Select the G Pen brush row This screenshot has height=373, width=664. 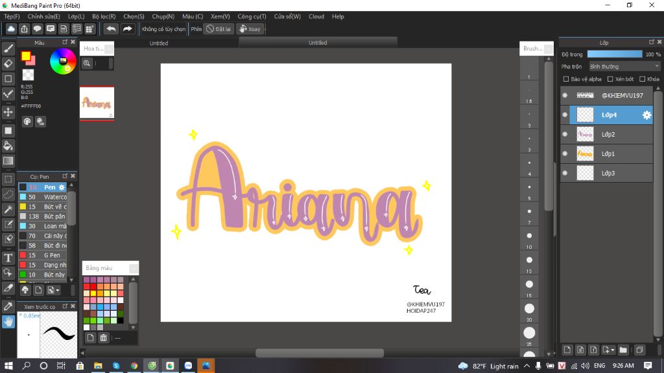(43, 255)
